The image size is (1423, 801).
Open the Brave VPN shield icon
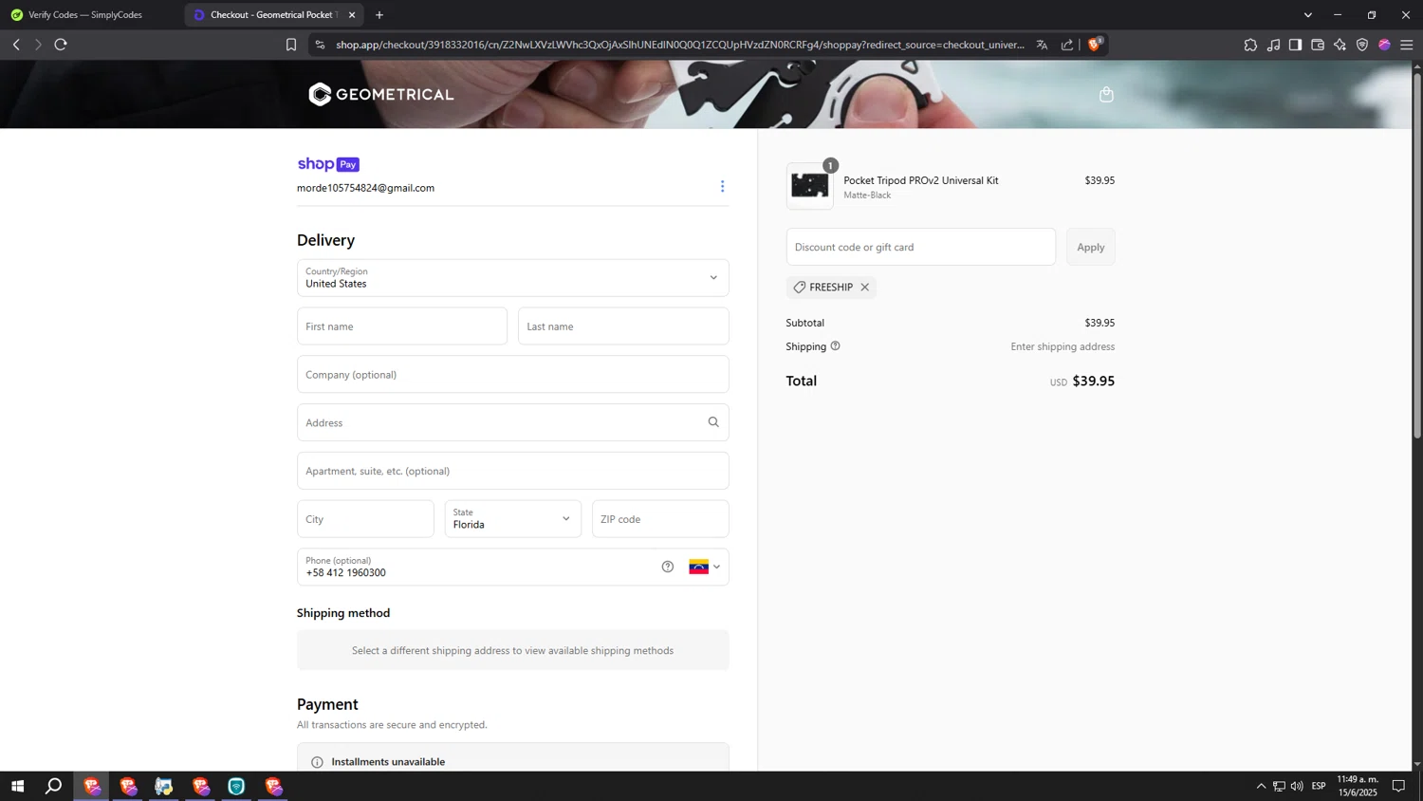pyautogui.click(x=1362, y=45)
